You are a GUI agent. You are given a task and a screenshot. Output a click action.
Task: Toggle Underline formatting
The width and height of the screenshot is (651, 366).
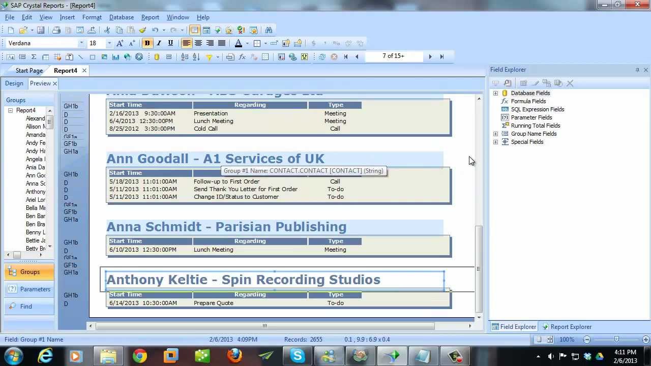pos(170,43)
